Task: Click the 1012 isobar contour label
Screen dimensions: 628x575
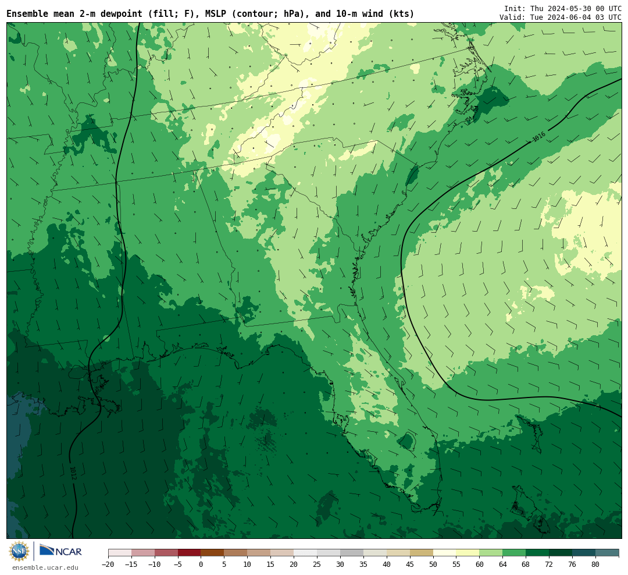Action: tap(73, 473)
